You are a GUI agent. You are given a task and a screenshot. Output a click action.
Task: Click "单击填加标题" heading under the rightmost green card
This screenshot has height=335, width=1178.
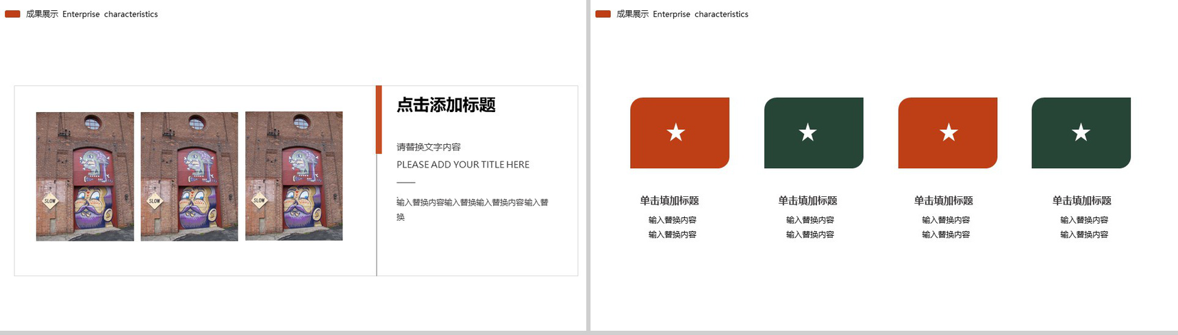point(1081,201)
